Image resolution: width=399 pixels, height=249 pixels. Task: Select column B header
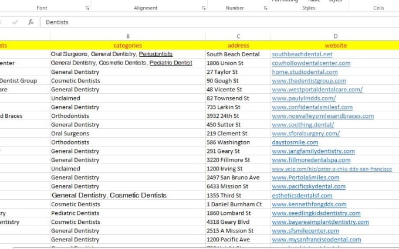[128, 36]
